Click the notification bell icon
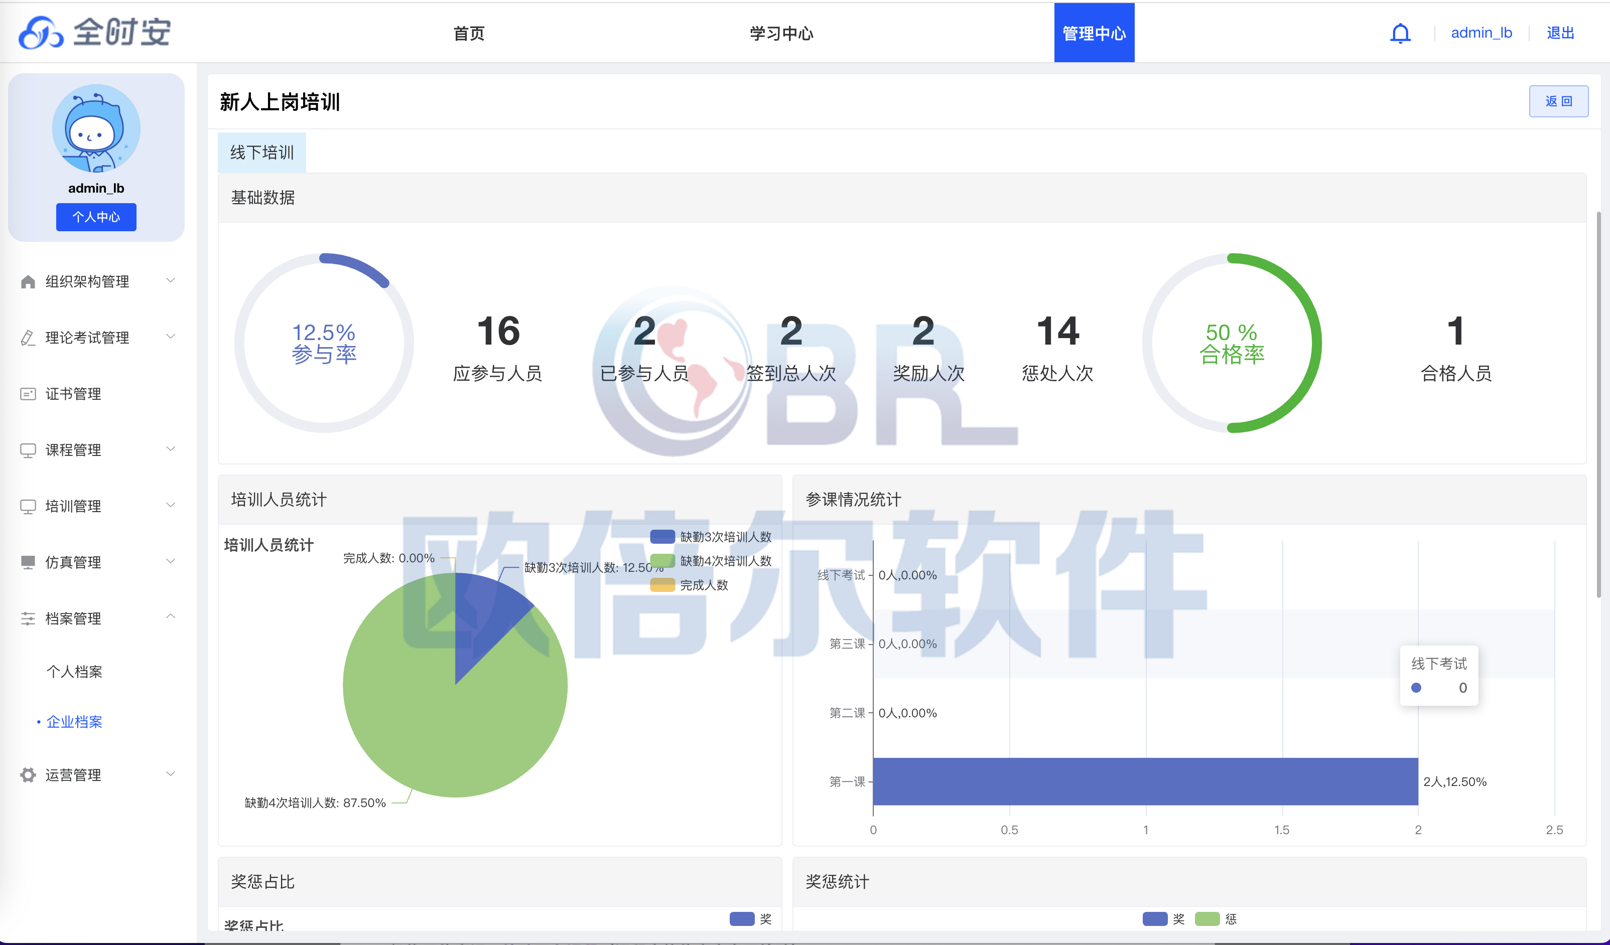This screenshot has height=945, width=1610. [x=1400, y=33]
